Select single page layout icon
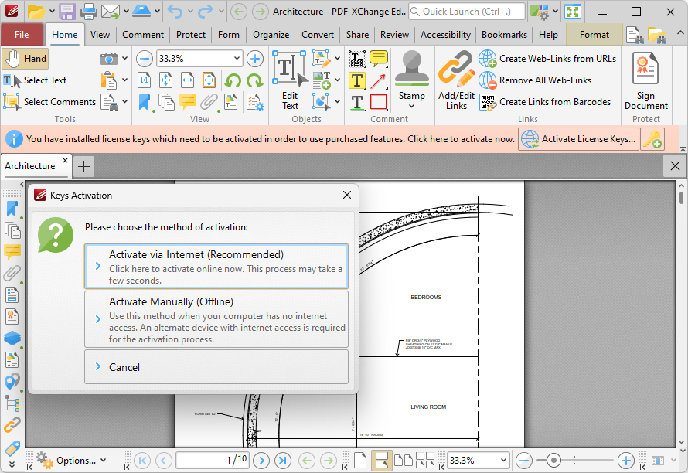The width and height of the screenshot is (688, 473). point(359,461)
